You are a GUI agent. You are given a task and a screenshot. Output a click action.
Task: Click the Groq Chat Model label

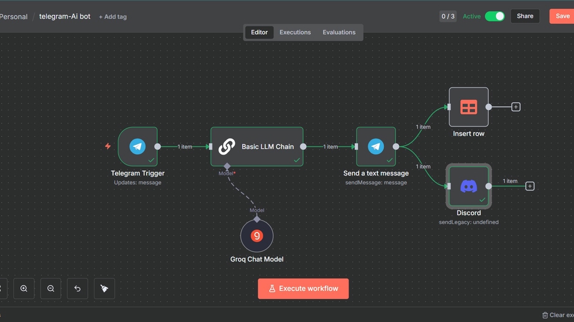coord(257,259)
